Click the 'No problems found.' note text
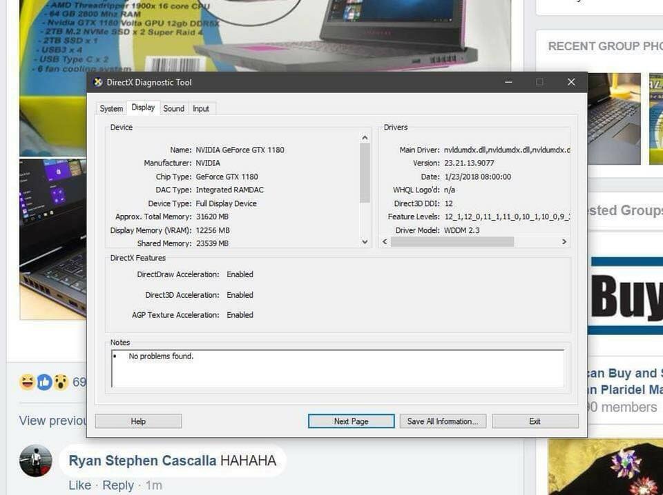Screen dimensions: 663x495 [x=161, y=356]
